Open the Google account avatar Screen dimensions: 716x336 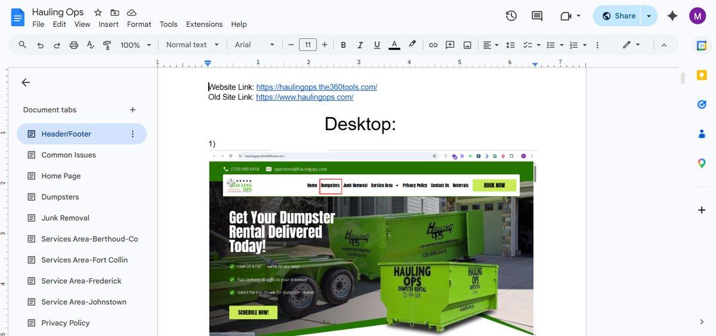coord(698,16)
